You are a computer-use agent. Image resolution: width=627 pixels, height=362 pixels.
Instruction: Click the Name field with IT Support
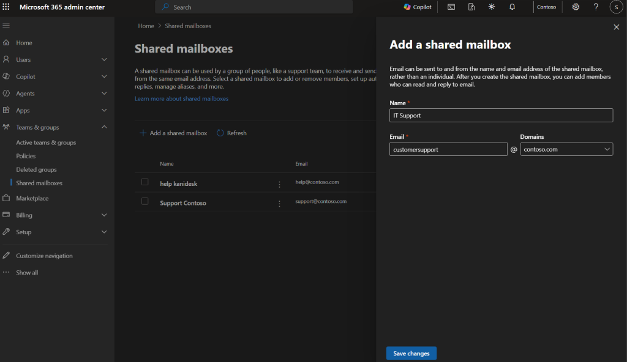pos(501,115)
